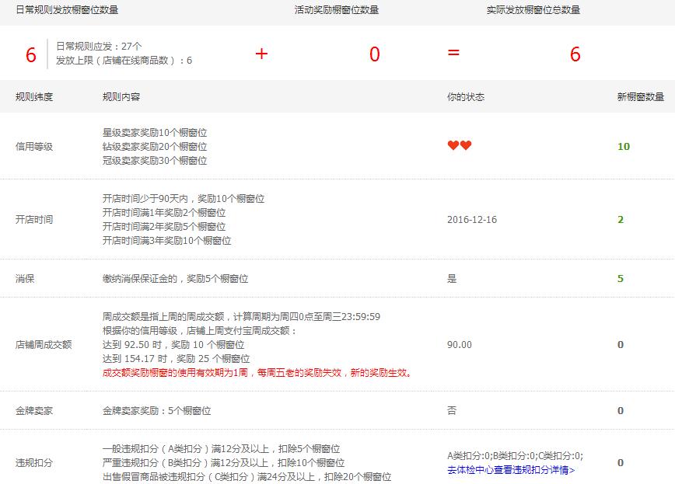This screenshot has height=484, width=675.
Task: Click the 规则内容 column header
Action: click(121, 97)
